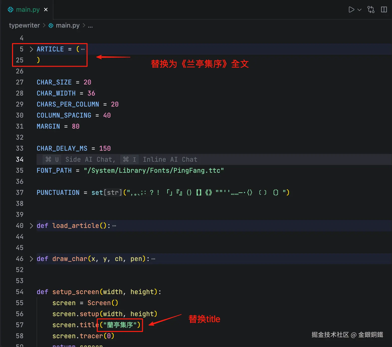
Task: Expand the folded ARTICLE definition
Action: (31, 49)
